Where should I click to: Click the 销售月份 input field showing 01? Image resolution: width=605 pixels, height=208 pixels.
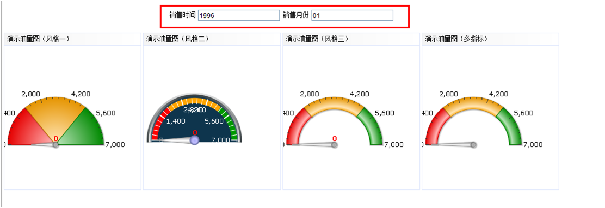pos(352,15)
